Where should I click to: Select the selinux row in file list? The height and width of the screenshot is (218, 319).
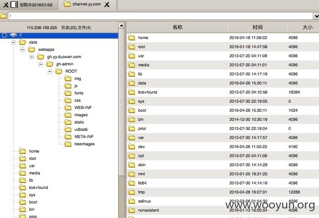(x=223, y=201)
